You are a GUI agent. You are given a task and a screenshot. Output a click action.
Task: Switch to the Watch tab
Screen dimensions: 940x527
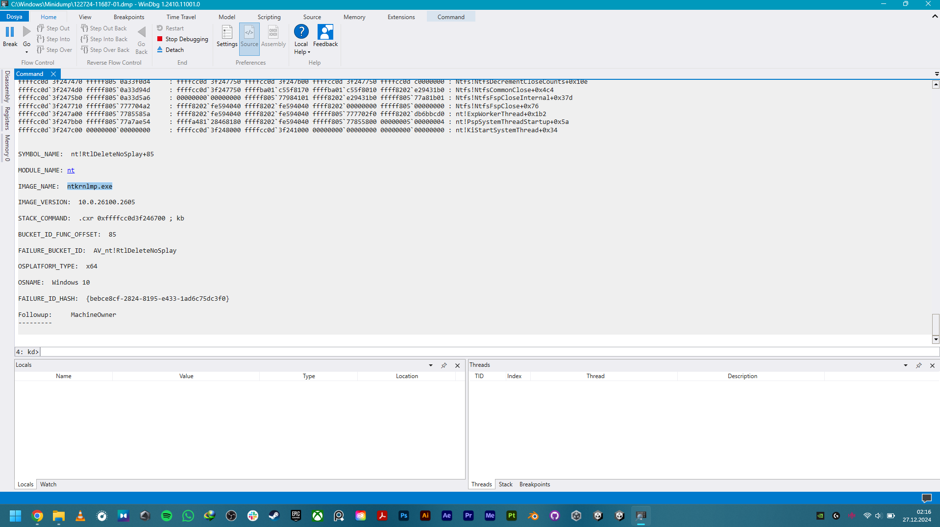click(x=48, y=484)
